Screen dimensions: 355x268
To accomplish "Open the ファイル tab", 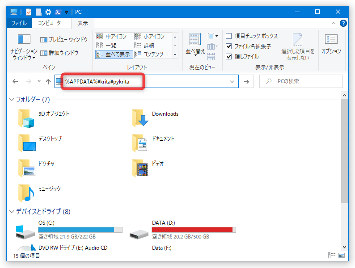I will [19, 23].
